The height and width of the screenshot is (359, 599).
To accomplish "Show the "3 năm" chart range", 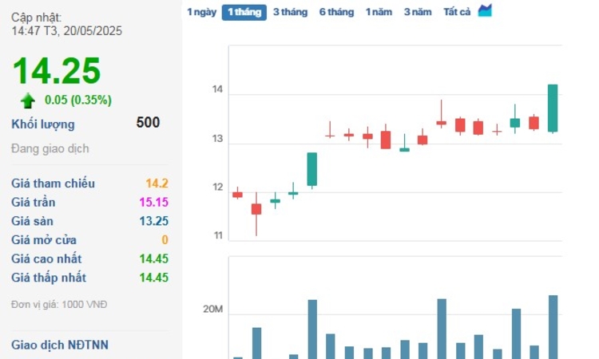I will coord(417,12).
